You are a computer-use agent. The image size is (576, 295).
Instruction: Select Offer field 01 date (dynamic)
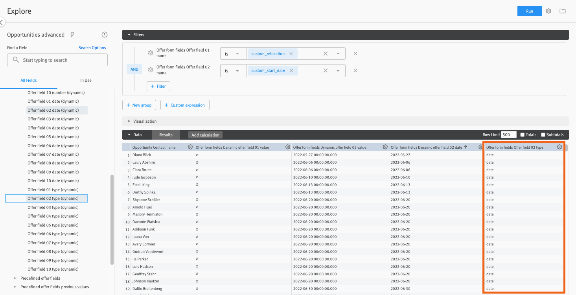pos(53,101)
